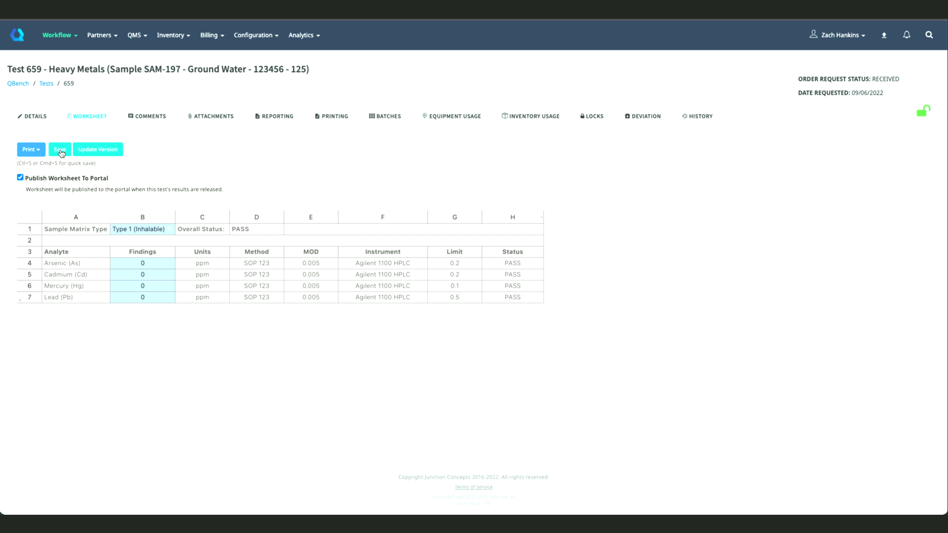Open the Equipment Usage tab

451,116
